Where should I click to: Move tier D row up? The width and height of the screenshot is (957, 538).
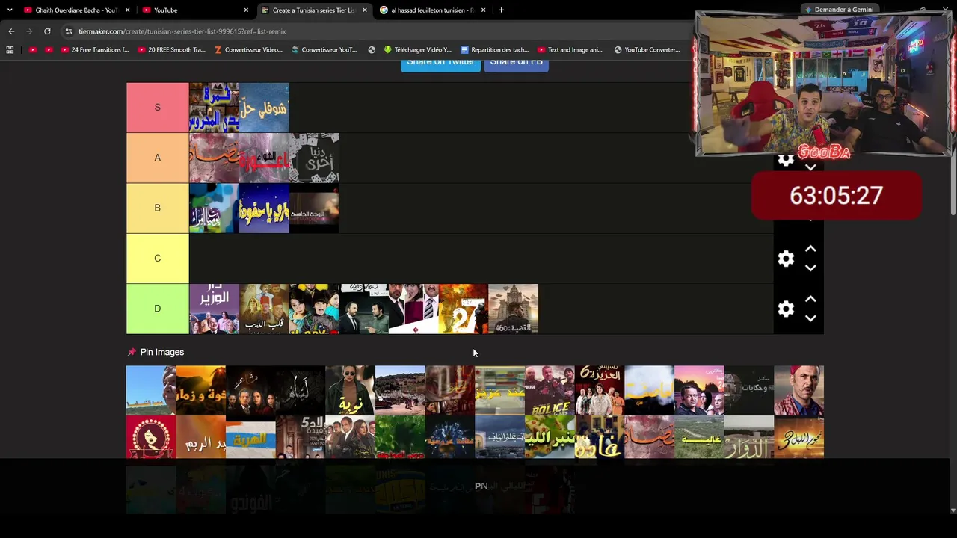tap(810, 299)
